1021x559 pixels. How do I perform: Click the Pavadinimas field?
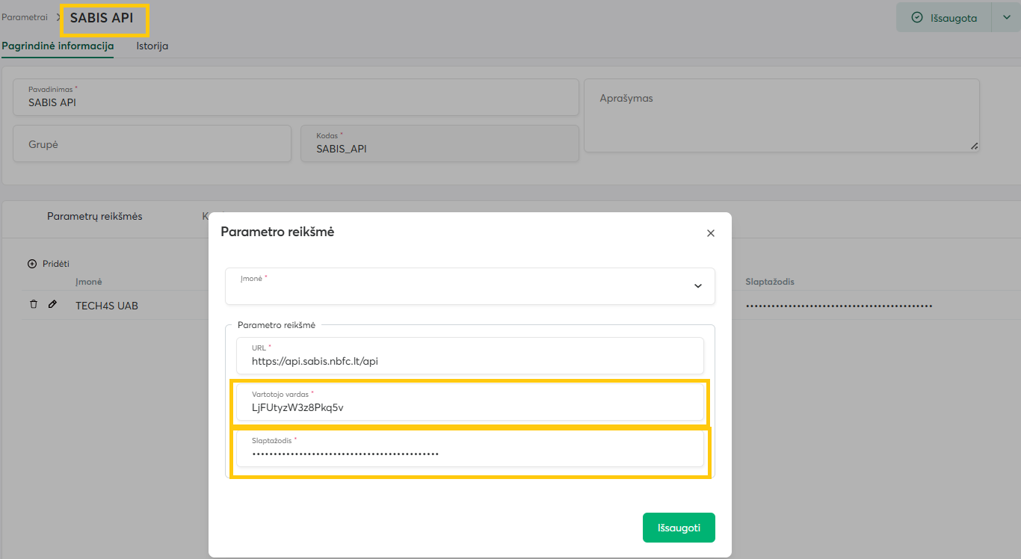click(x=295, y=102)
